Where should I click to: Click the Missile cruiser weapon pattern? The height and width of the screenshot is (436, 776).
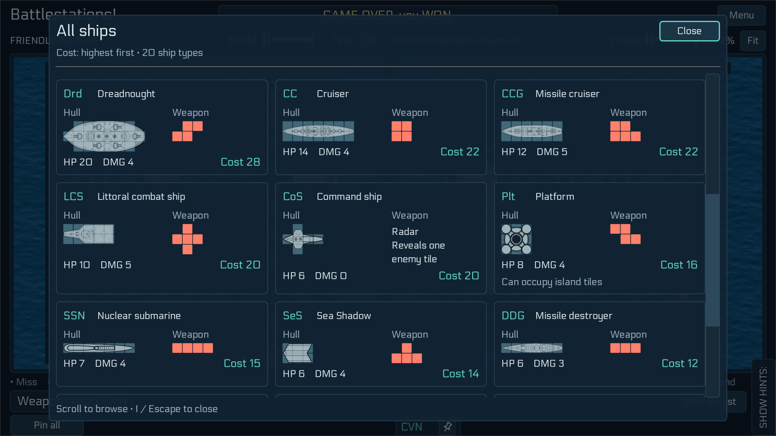tap(625, 131)
